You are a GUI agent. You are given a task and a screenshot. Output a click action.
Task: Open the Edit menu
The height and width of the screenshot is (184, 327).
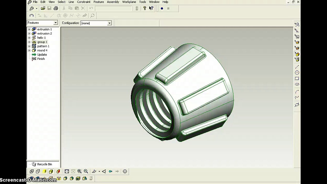coord(43,2)
